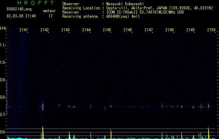The image size is (219, 139).
Task: Click time marker 2142
Action: point(45,30)
